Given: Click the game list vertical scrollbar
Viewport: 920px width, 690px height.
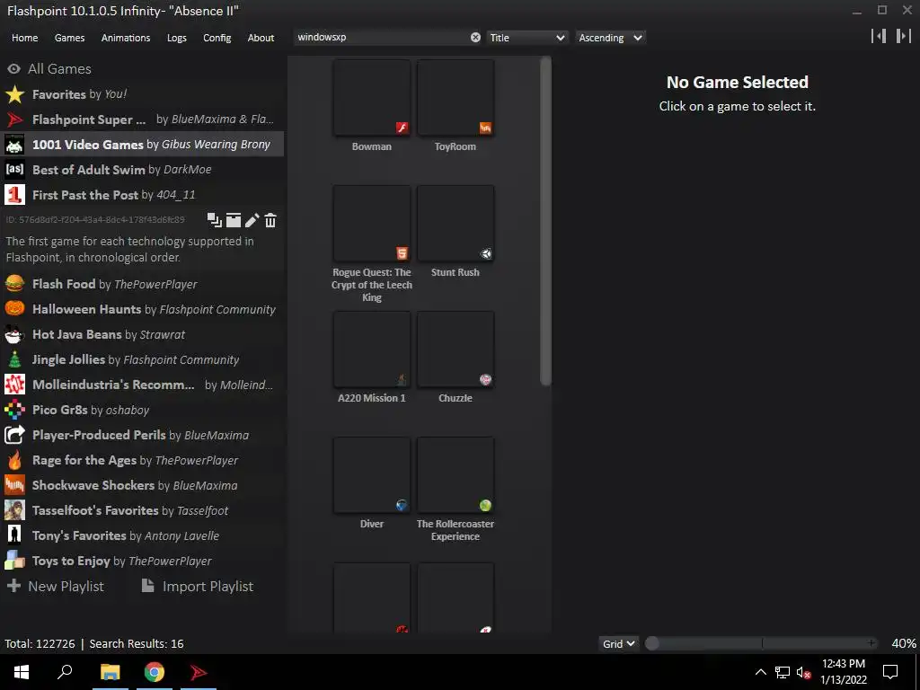Looking at the screenshot, I should 545,221.
